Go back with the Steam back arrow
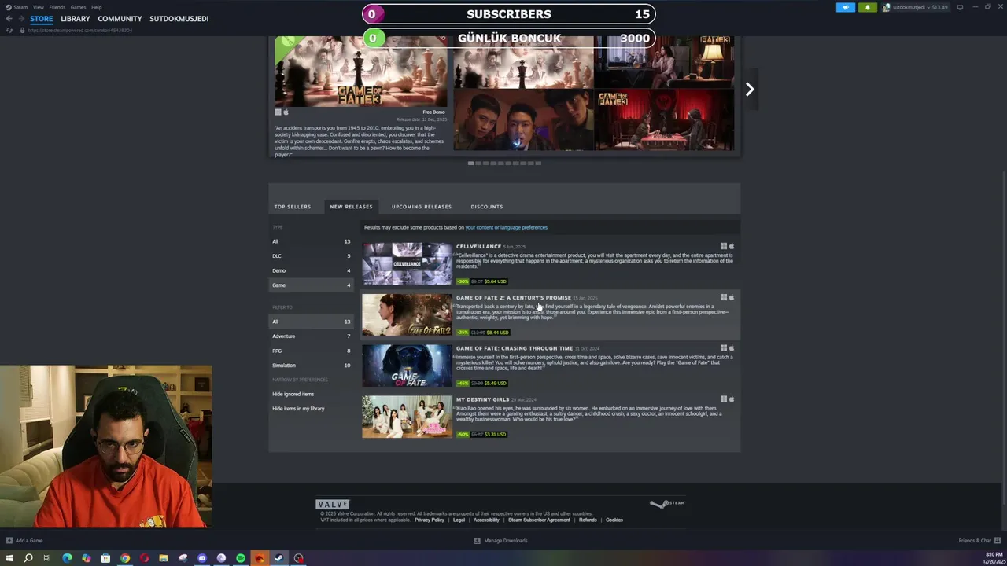 pyautogui.click(x=9, y=19)
